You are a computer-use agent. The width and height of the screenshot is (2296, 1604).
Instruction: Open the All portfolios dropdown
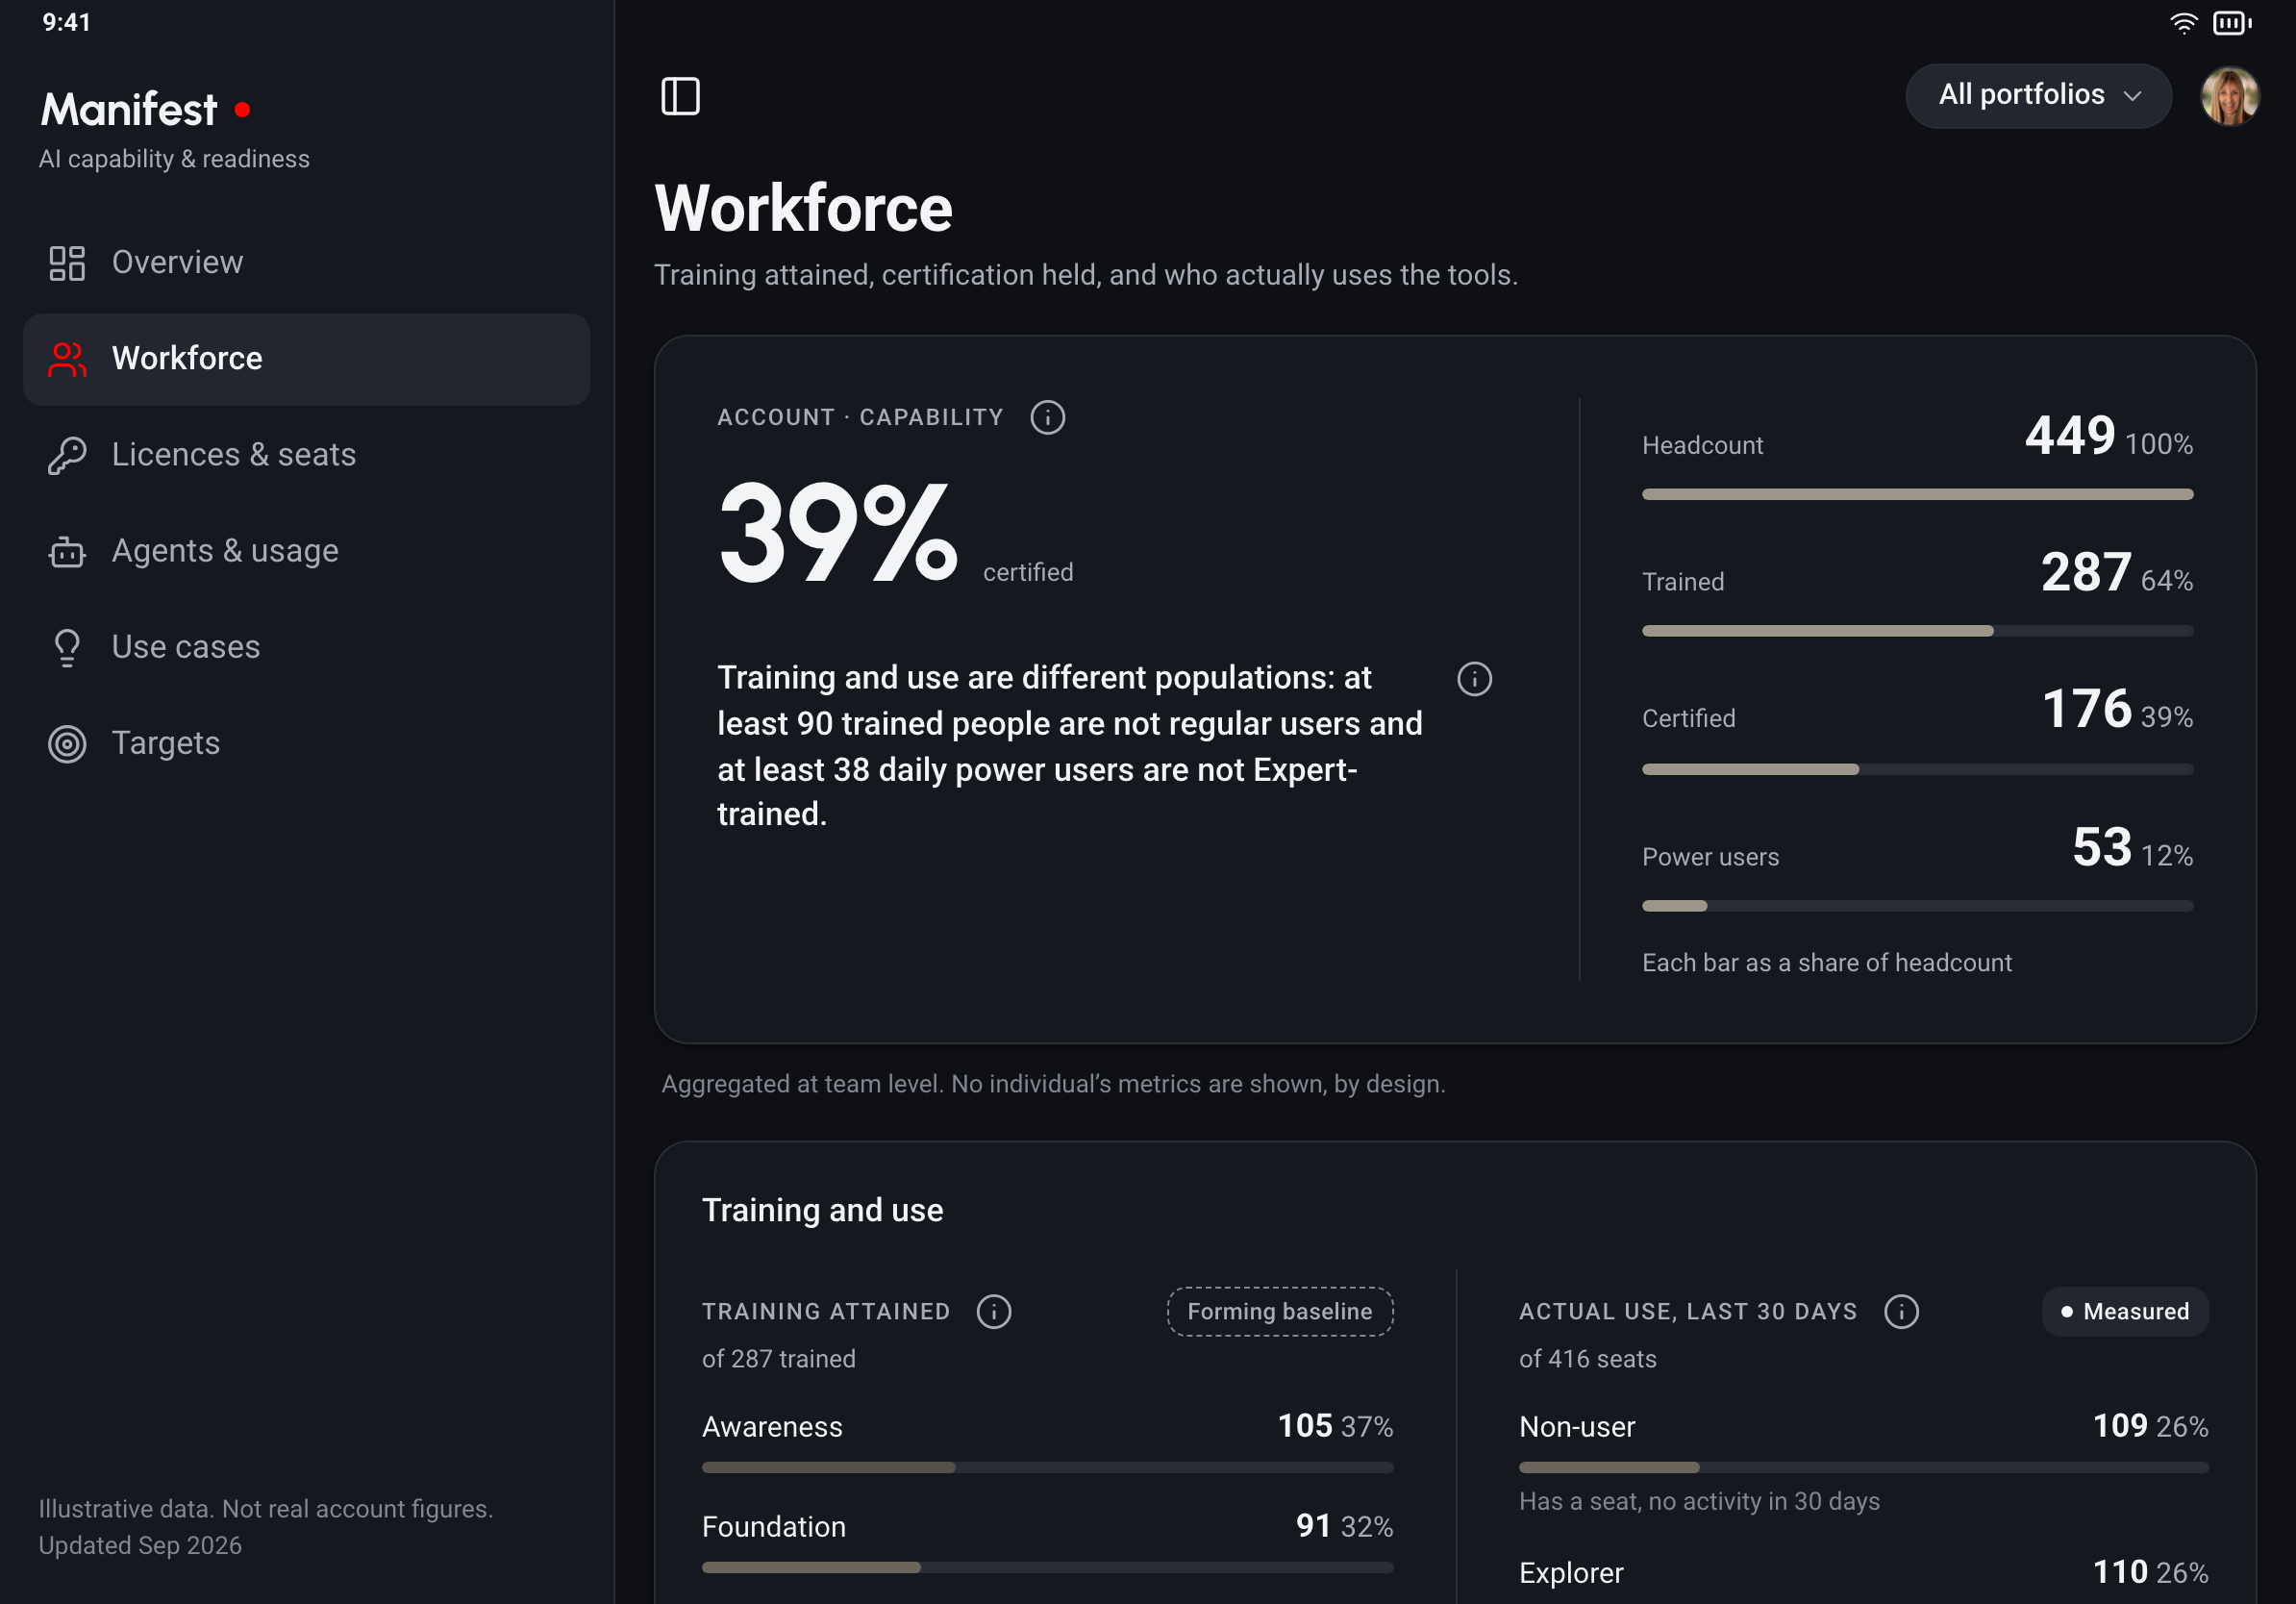(2038, 95)
